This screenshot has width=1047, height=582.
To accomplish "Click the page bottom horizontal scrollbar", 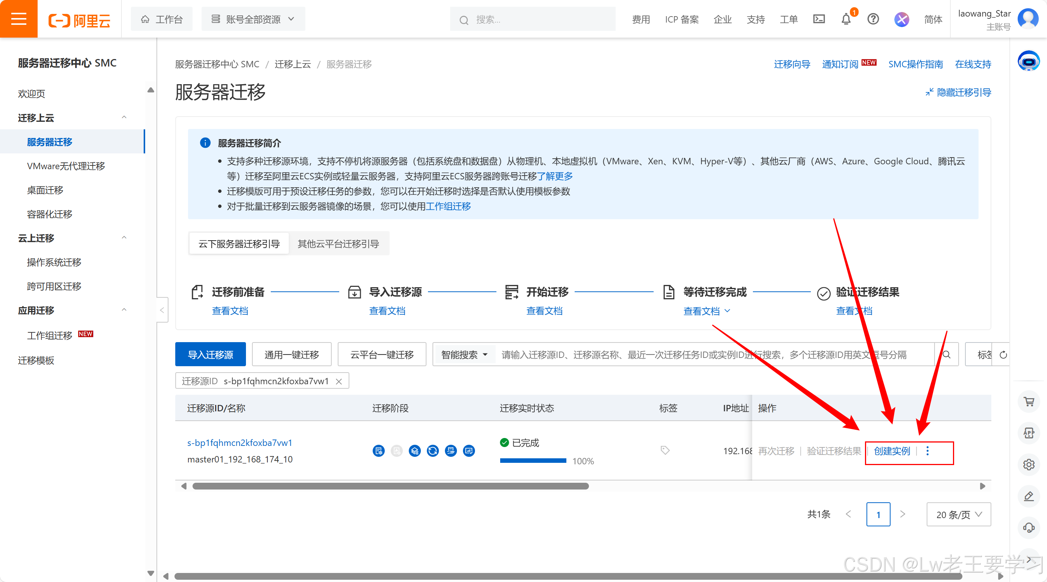I will pos(568,576).
